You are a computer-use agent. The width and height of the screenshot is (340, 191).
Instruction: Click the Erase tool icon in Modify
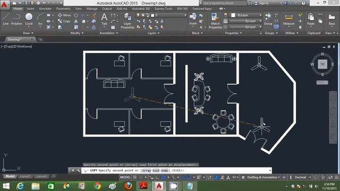pyautogui.click(x=93, y=15)
